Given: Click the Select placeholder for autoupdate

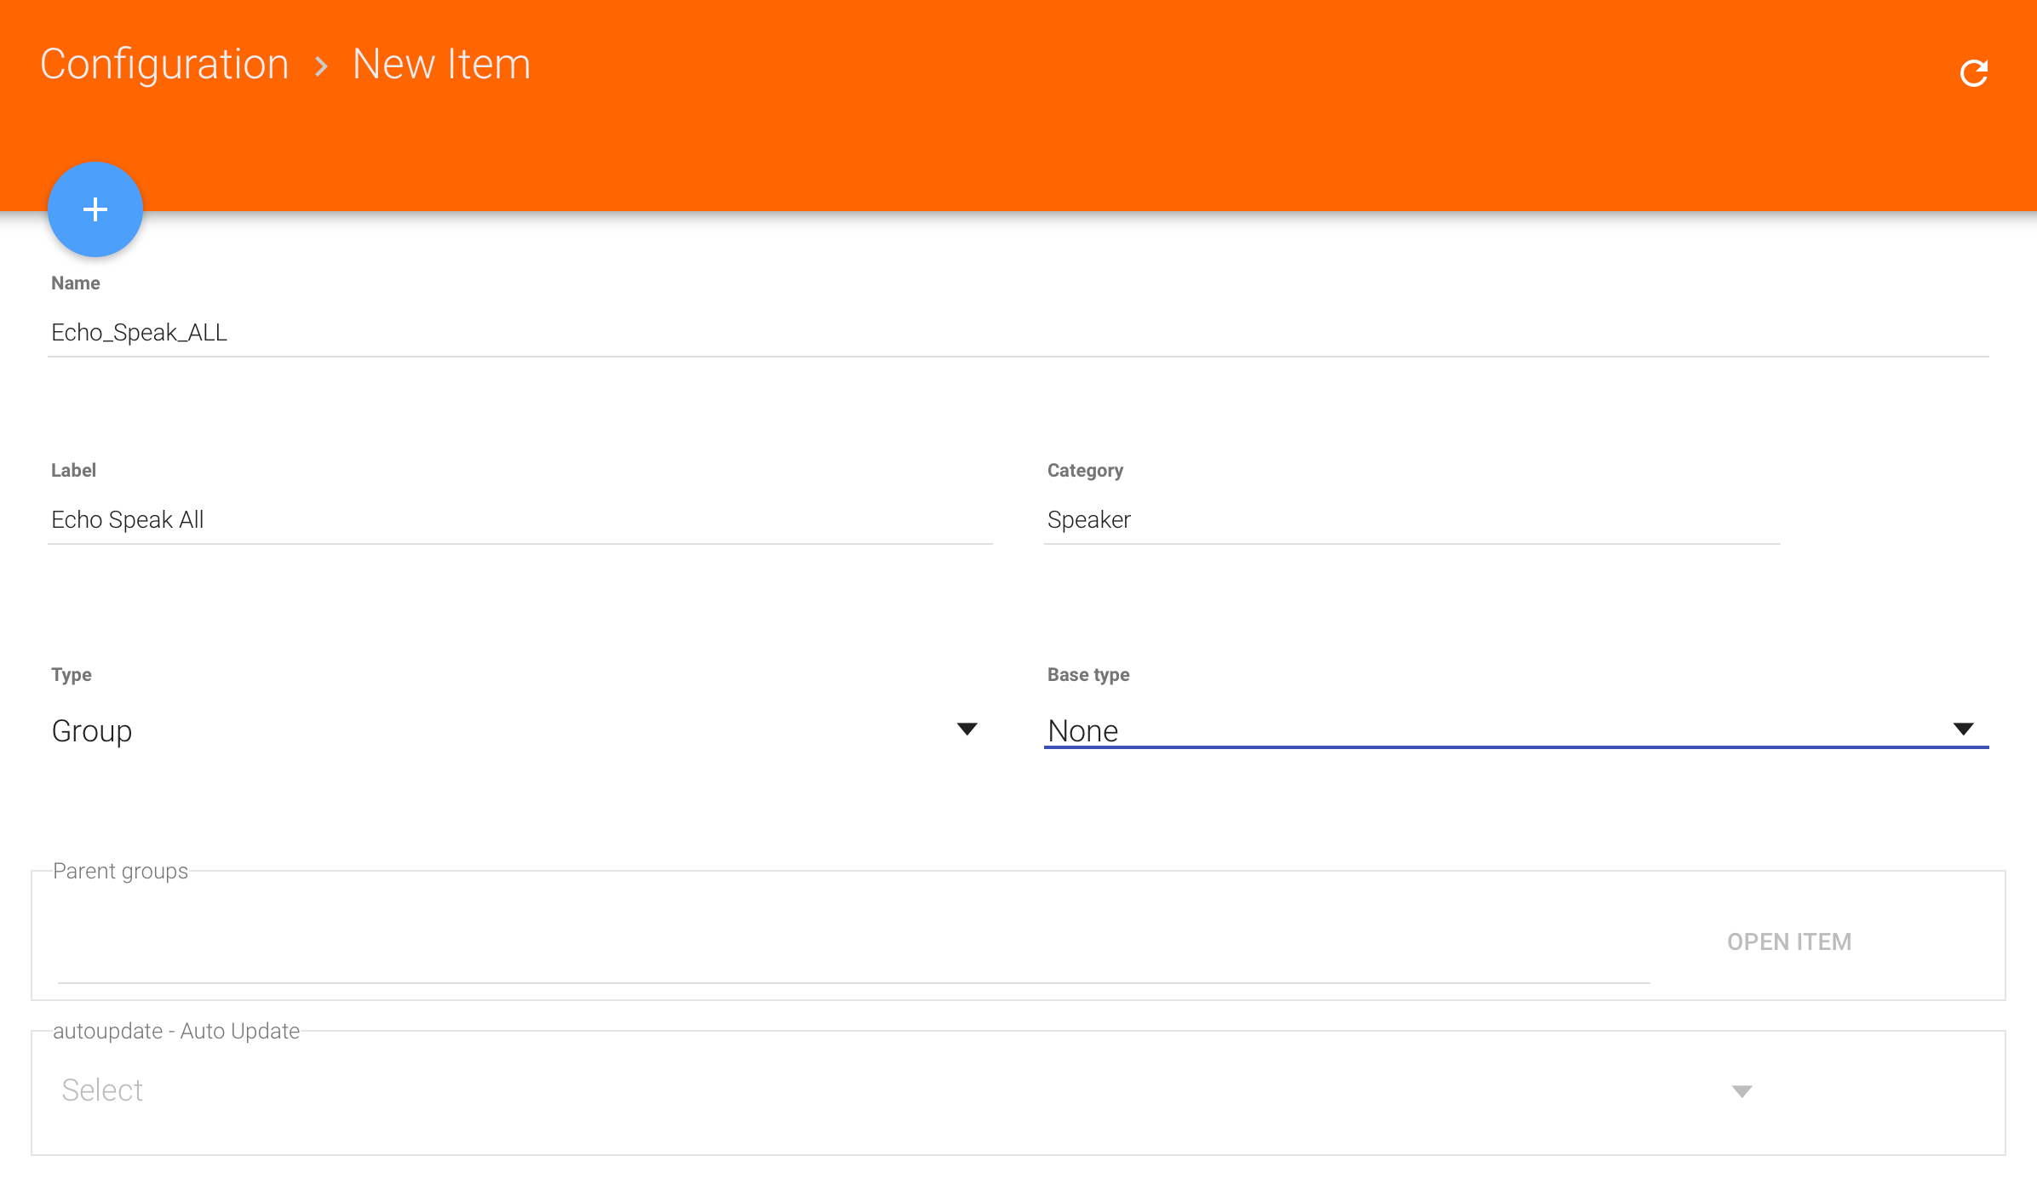Looking at the screenshot, I should pos(102,1090).
